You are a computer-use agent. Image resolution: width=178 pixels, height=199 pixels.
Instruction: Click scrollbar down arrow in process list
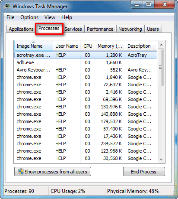pos(161,159)
